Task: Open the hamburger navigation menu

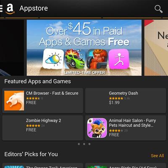Action: (x=1, y=8)
